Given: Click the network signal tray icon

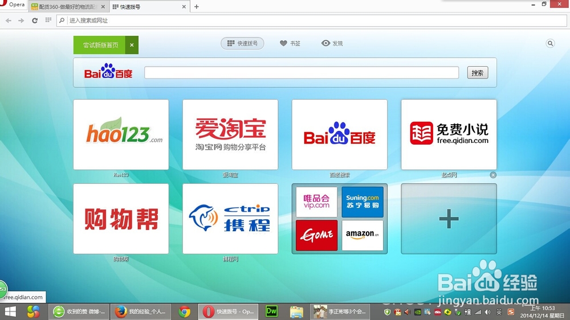Looking at the screenshot, I should tap(478, 312).
